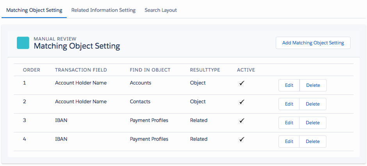
Task: Open the Search Layout tab
Action: [x=160, y=10]
